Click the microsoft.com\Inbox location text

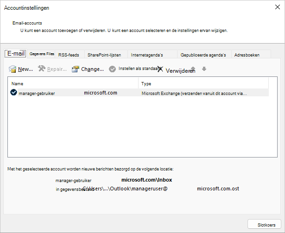click(x=147, y=180)
